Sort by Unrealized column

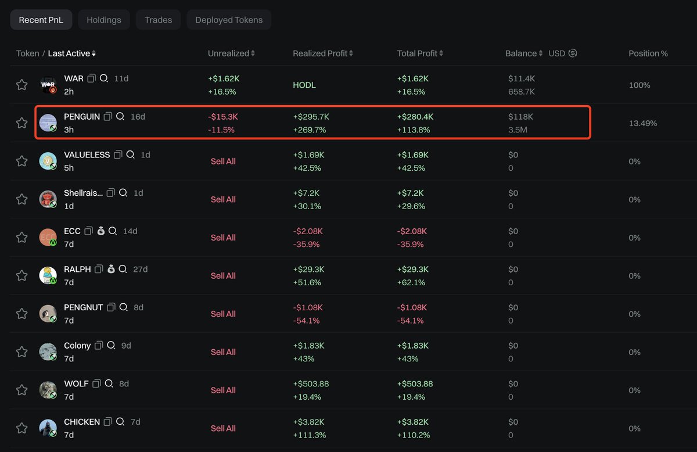(231, 53)
